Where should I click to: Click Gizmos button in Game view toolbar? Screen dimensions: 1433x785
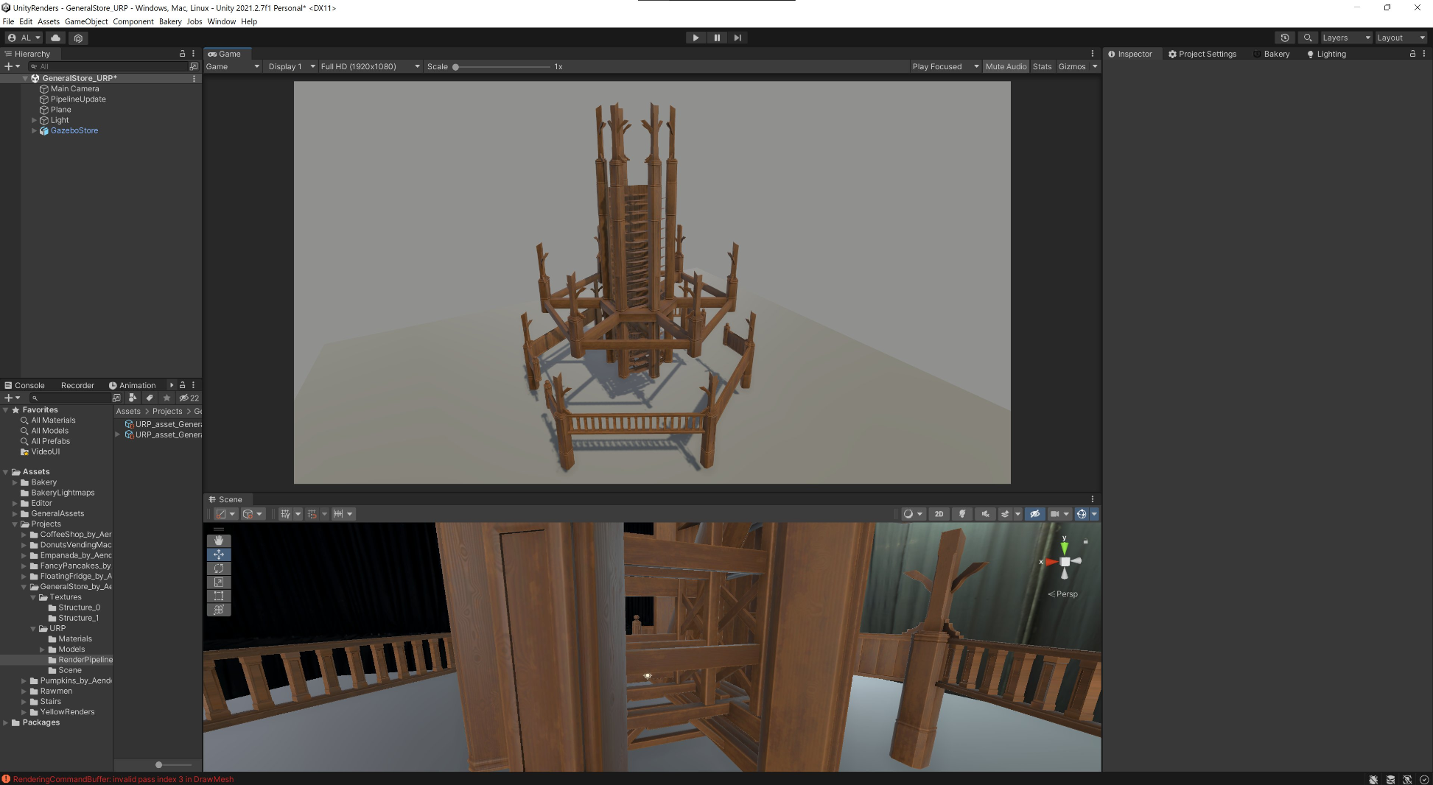click(1072, 66)
